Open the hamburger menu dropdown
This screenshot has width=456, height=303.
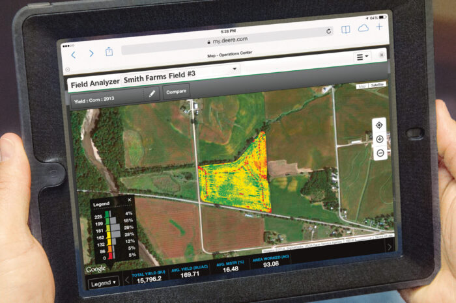point(362,57)
